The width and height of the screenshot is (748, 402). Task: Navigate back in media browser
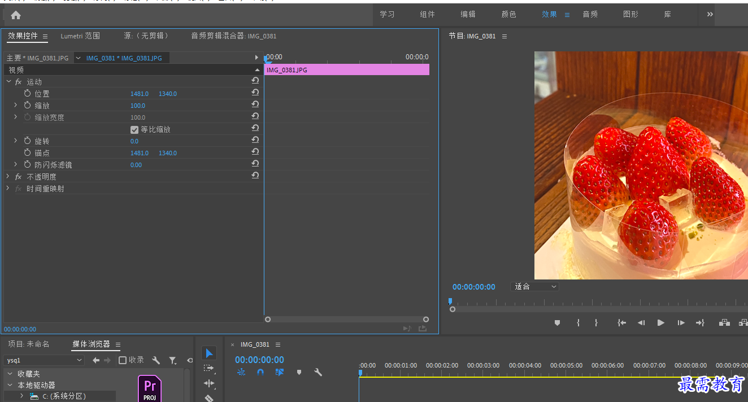(96, 360)
